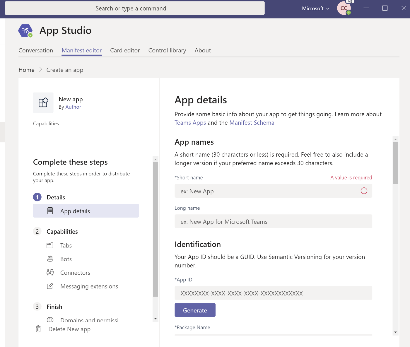Image resolution: width=410 pixels, height=347 pixels.
Task: Click the Connectors plug icon
Action: pos(50,273)
